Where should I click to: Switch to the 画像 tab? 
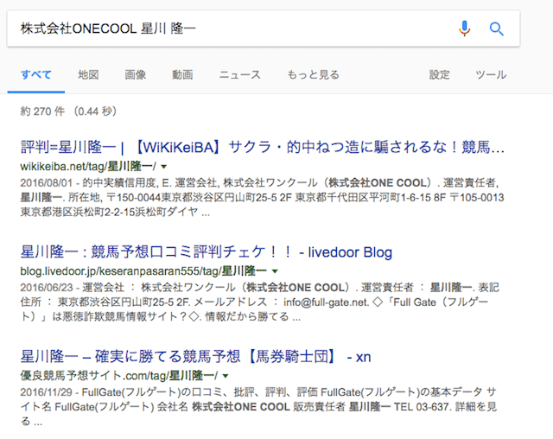[x=135, y=75]
